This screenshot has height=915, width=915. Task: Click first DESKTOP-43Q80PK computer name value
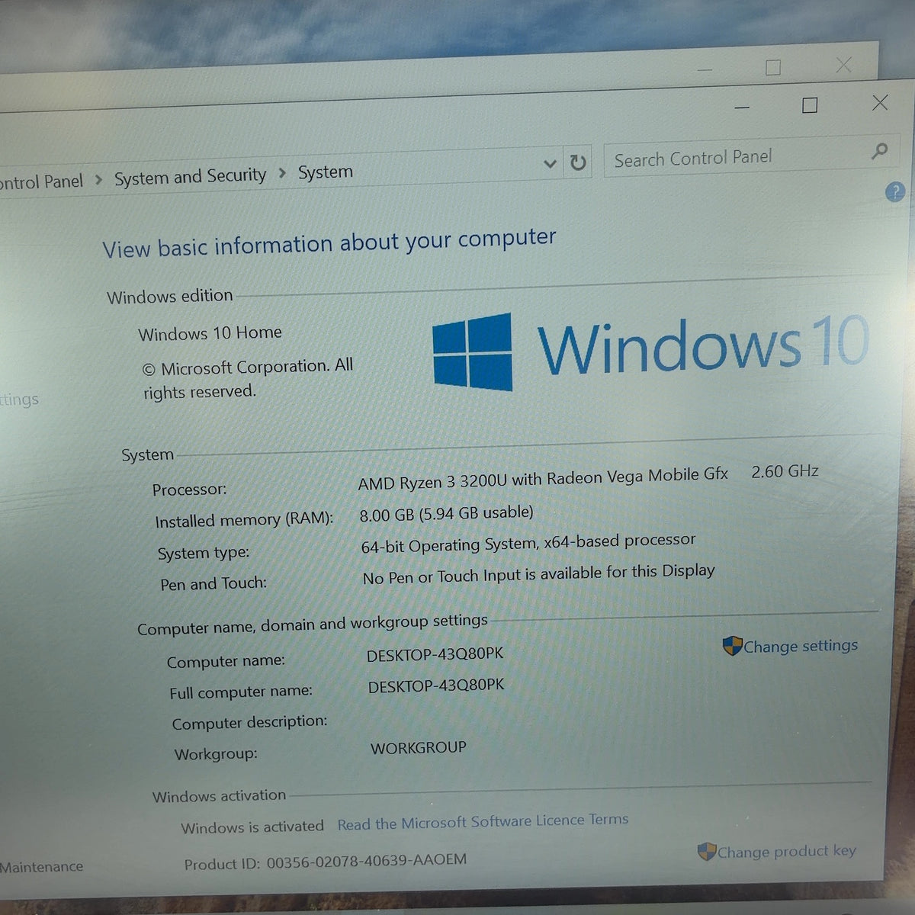click(x=435, y=655)
